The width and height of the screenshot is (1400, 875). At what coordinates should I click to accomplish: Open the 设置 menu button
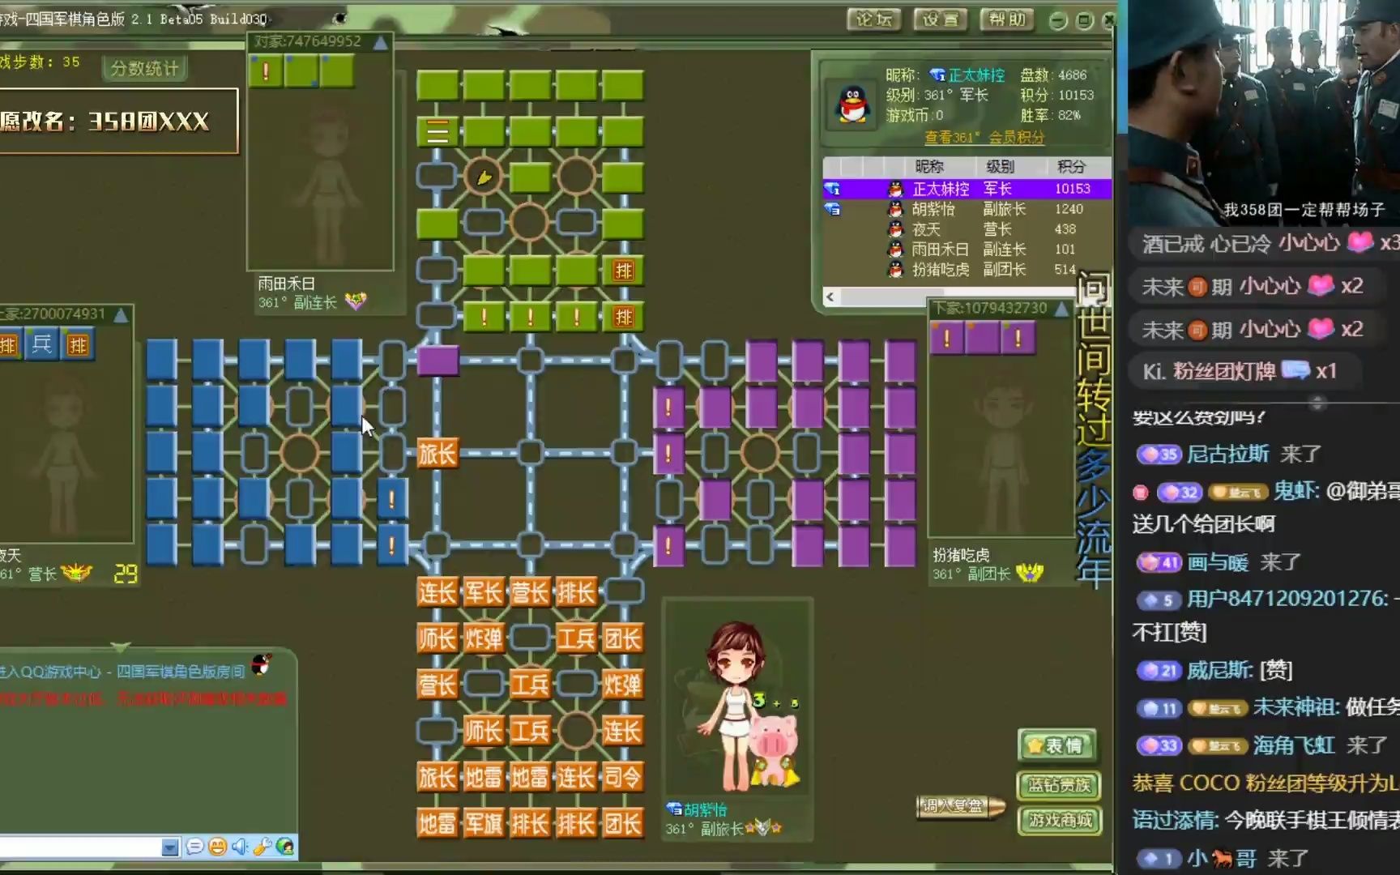(x=941, y=19)
